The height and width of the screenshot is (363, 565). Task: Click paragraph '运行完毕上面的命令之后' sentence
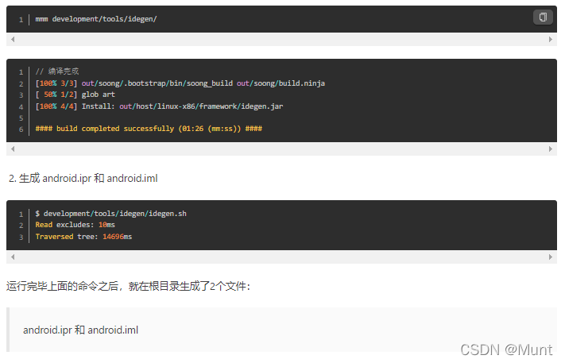point(128,286)
